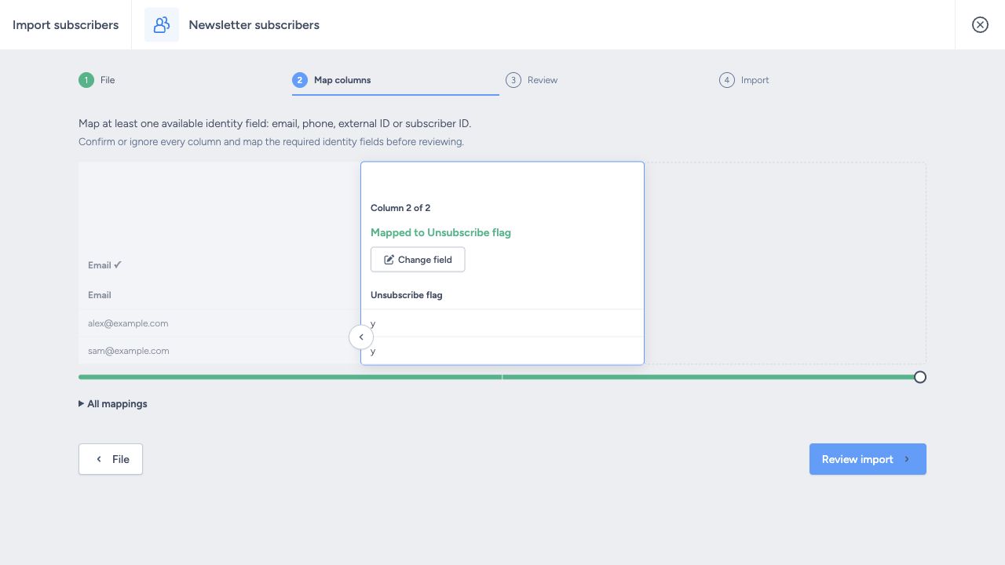
Task: Click the Newsletter subscribers people icon
Action: click(x=162, y=25)
